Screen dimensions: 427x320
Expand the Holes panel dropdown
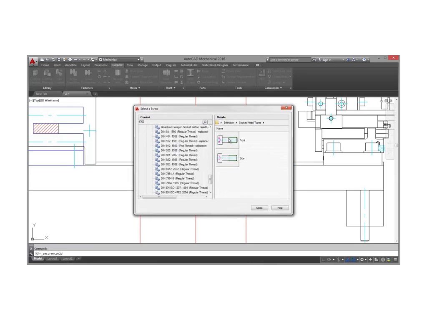[x=135, y=88]
